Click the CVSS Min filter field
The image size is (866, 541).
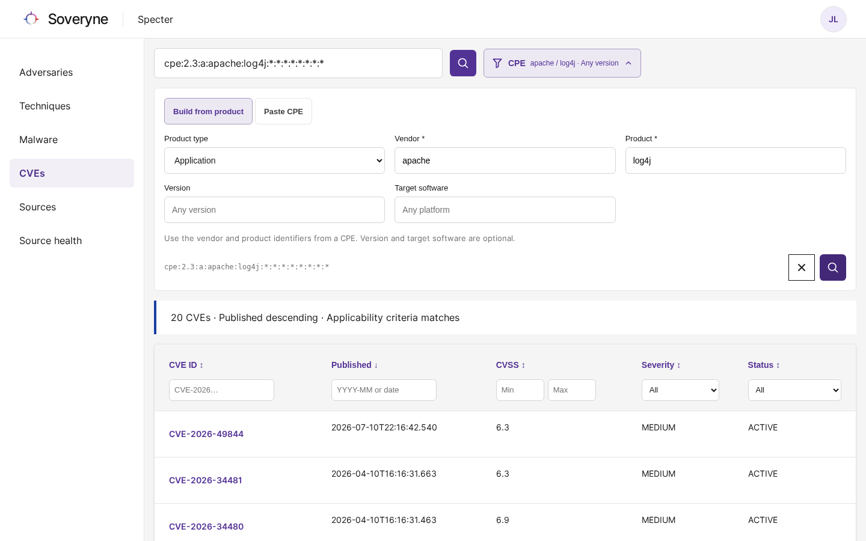(520, 390)
